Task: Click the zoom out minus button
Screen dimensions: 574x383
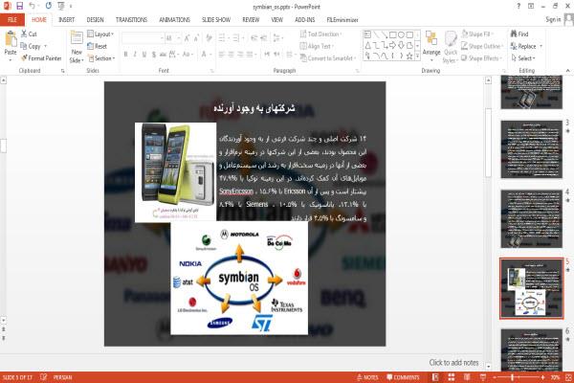Action: (x=495, y=377)
